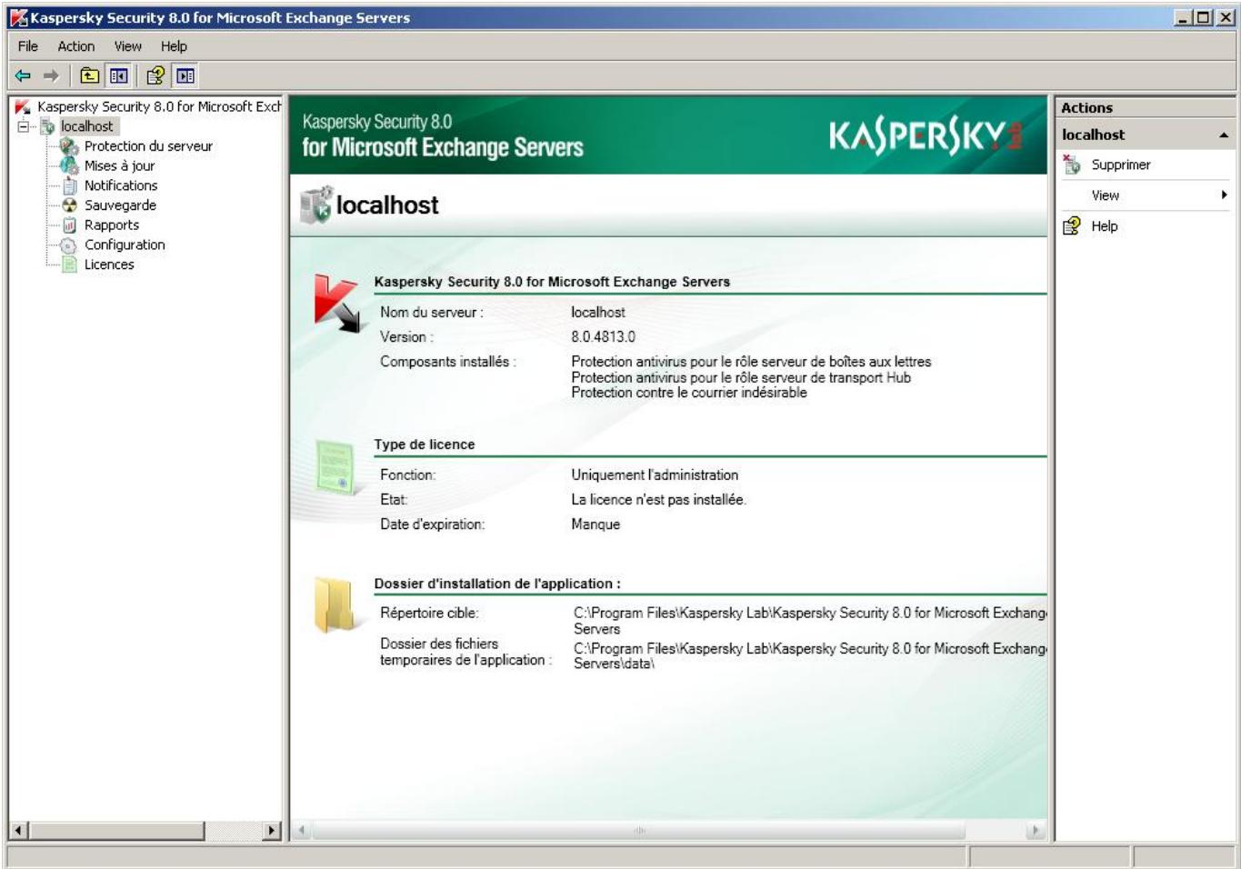Click localhost server icon in page header
Image resolution: width=1241 pixels, height=869 pixels.
(x=315, y=205)
